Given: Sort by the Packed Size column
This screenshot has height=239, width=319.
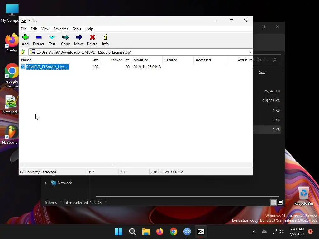Looking at the screenshot, I should [116, 60].
